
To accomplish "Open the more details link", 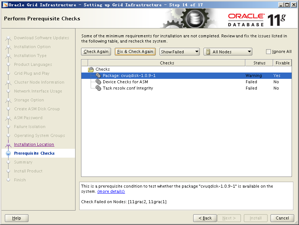I will click(111, 191).
